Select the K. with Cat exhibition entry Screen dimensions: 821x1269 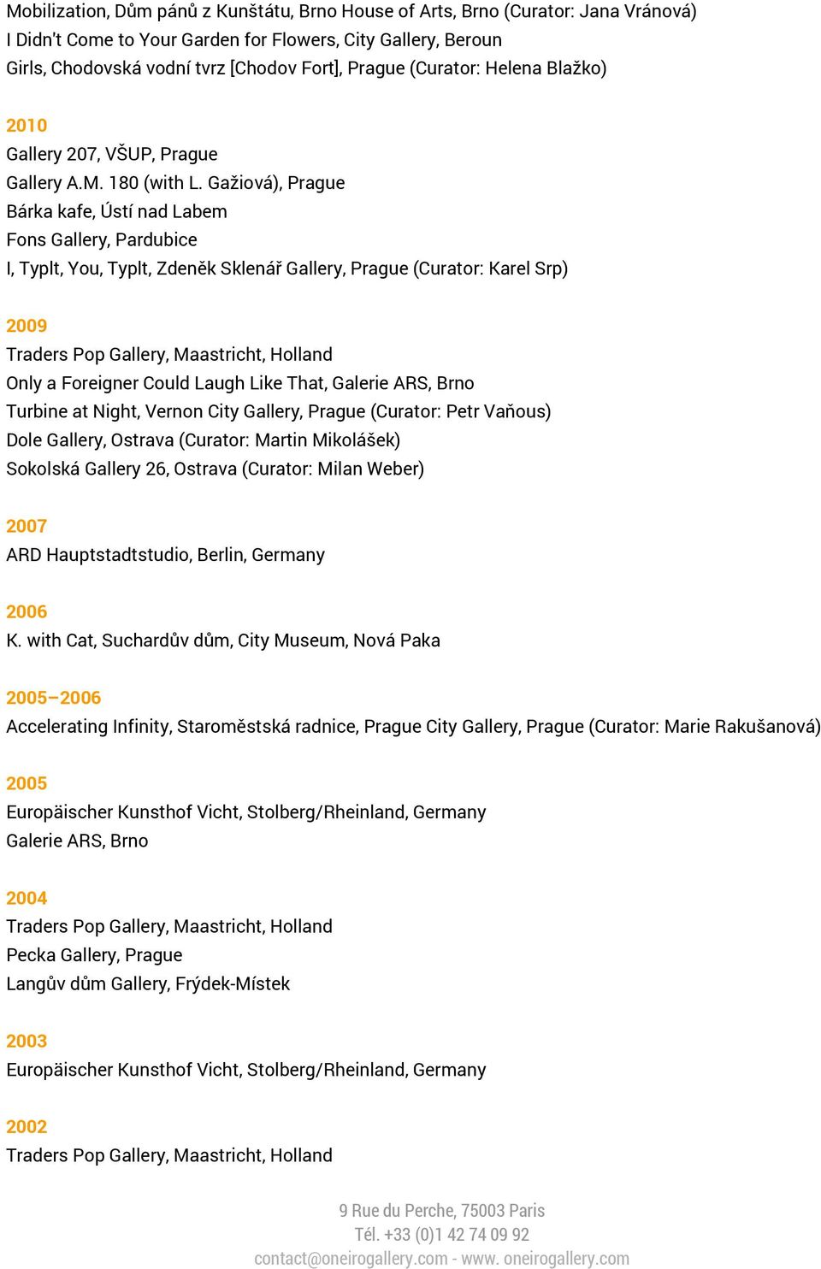(x=223, y=640)
